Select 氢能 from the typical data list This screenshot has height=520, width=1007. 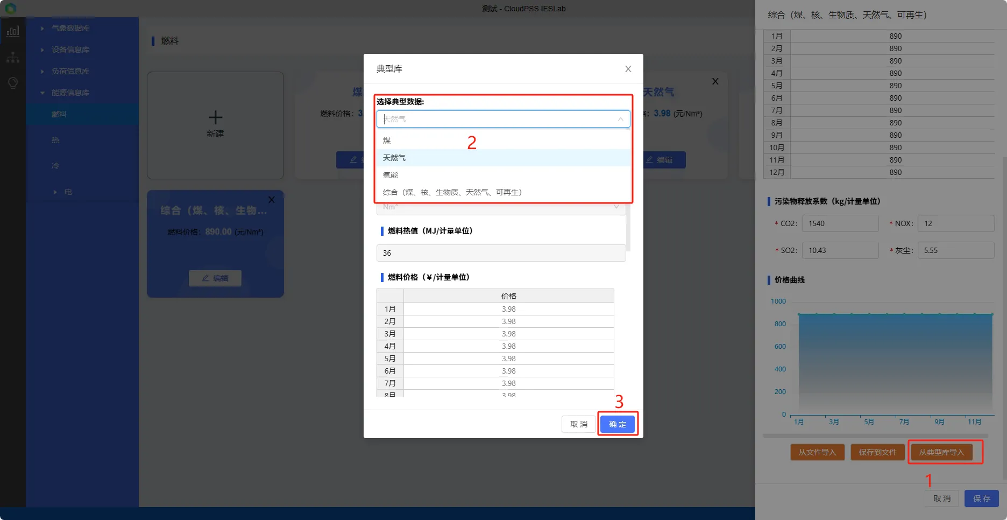503,175
